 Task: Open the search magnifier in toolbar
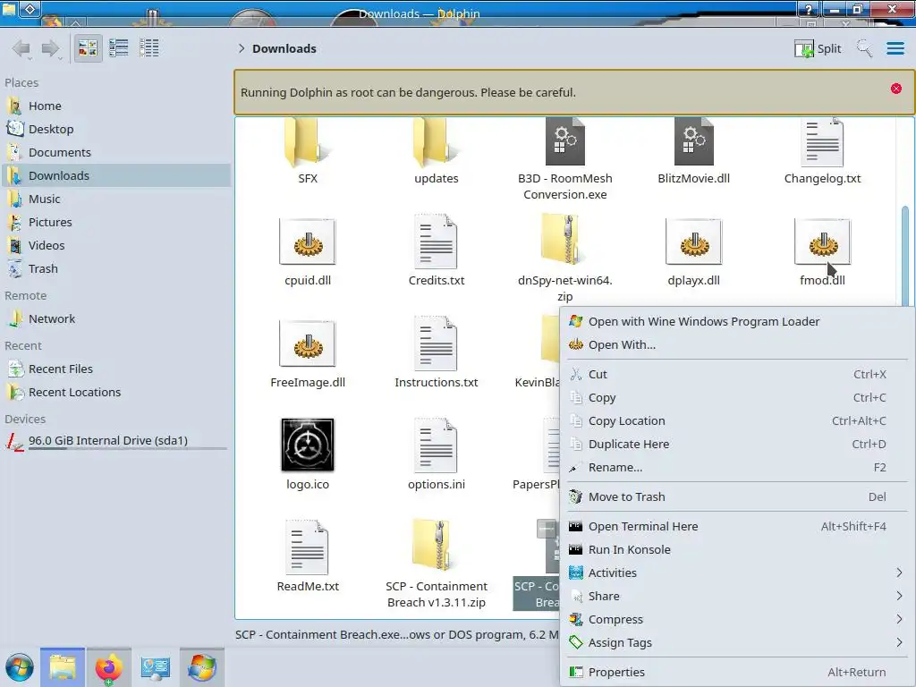(x=864, y=48)
